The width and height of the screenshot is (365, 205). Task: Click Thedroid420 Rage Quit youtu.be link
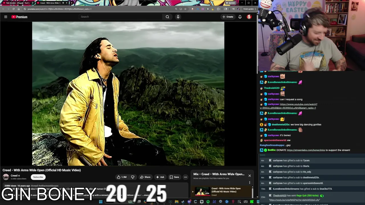[294, 200]
